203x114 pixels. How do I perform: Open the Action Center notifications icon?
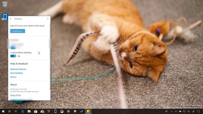click(x=199, y=111)
